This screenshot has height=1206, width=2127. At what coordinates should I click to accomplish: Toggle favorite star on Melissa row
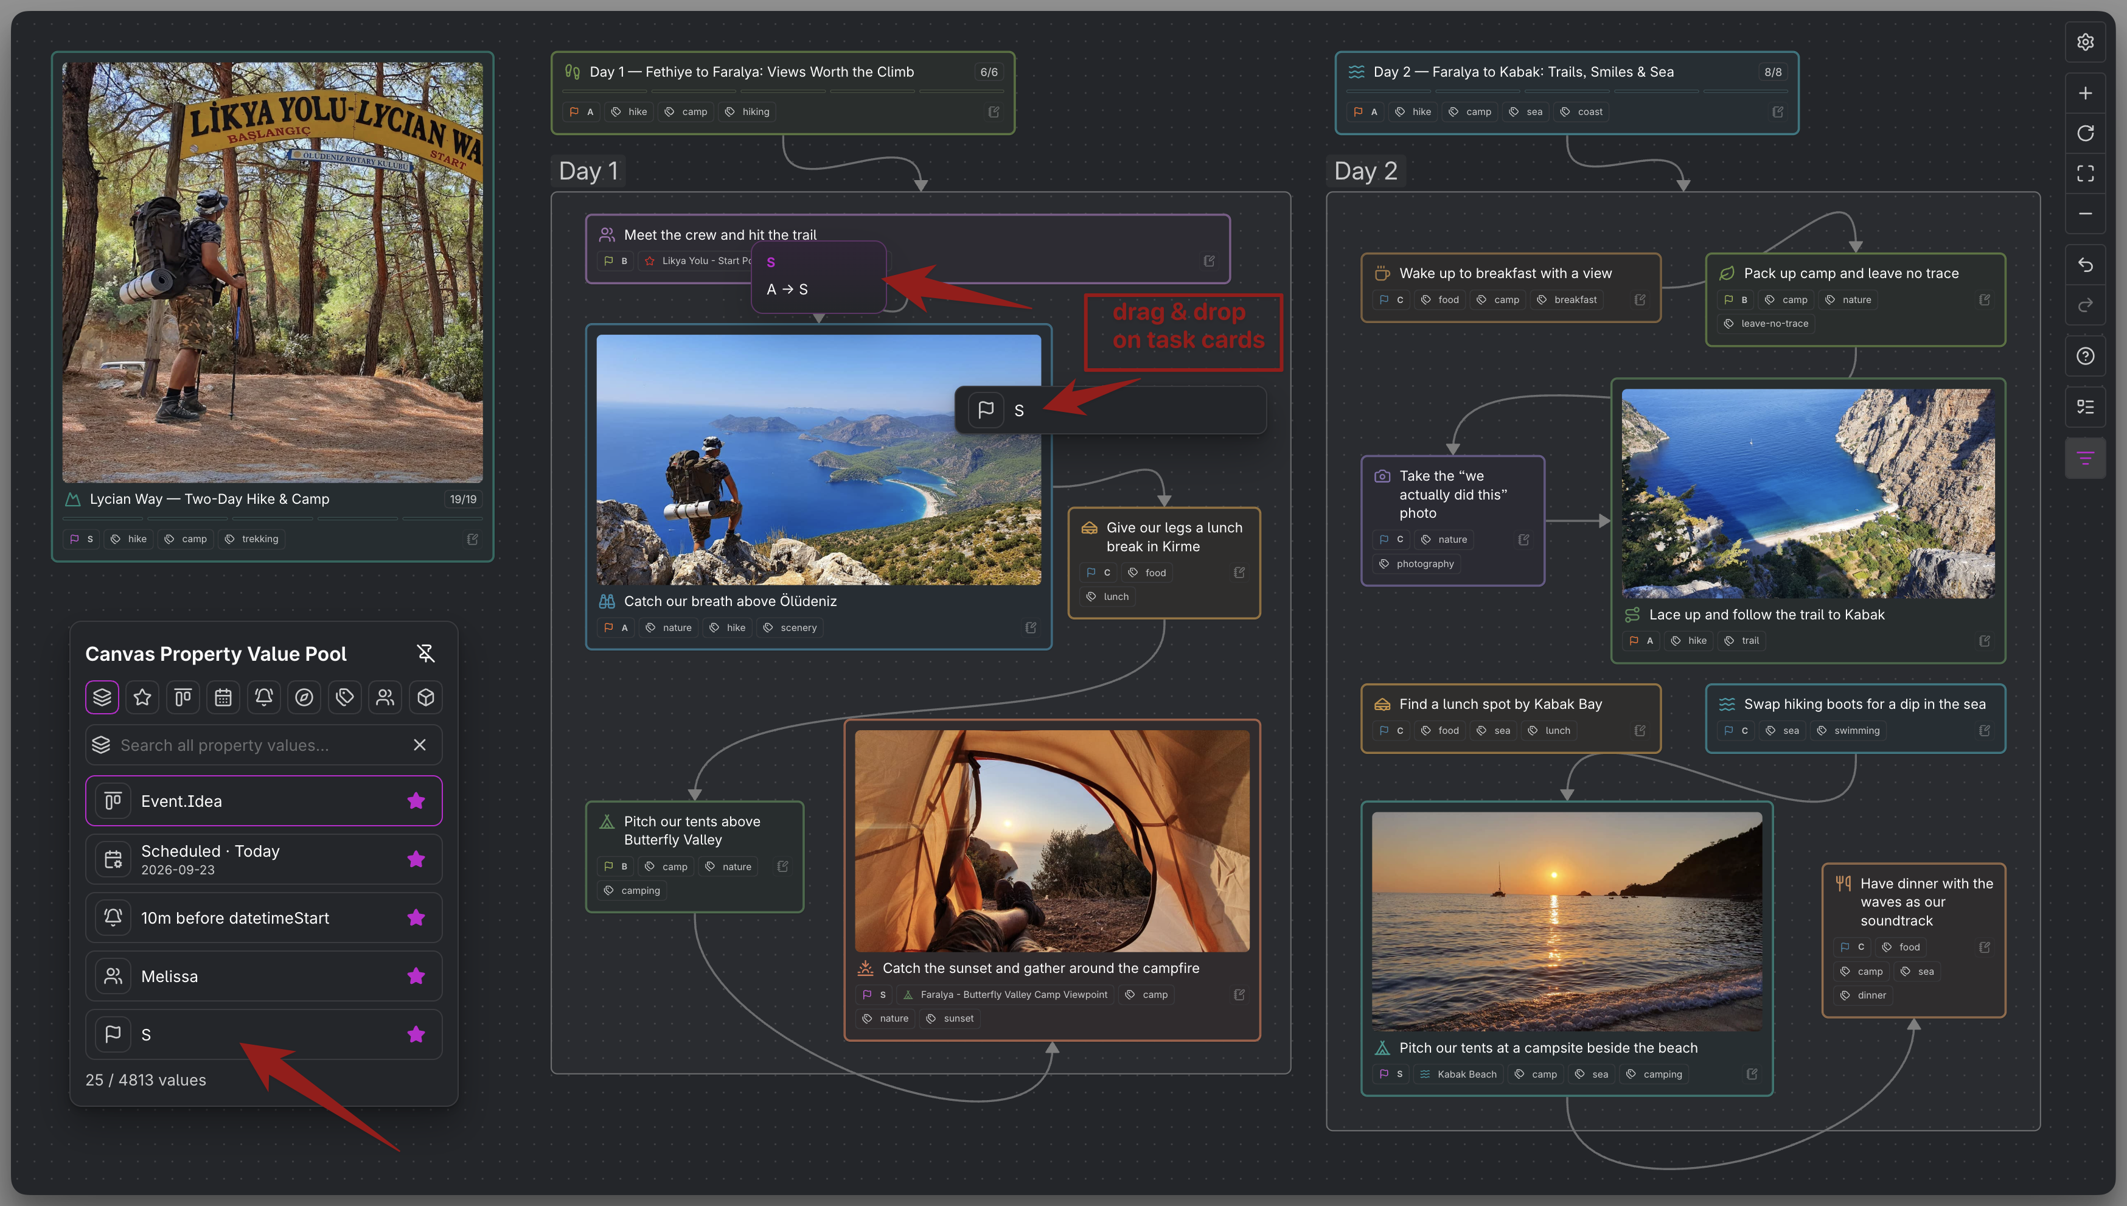click(x=417, y=977)
